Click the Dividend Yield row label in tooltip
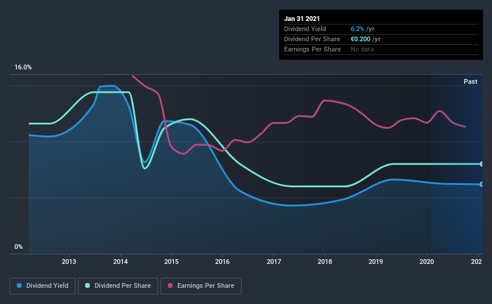The width and height of the screenshot is (492, 304). click(305, 29)
